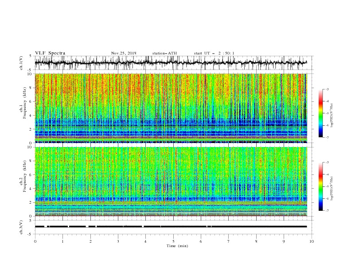Image resolution: width=351 pixels, height=271 pixels.
Task: Click the "5" volt tick of ch.1(V) panel
Action: [31, 56]
